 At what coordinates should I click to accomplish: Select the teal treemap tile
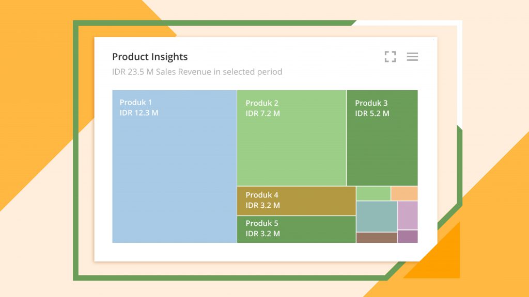tap(377, 216)
